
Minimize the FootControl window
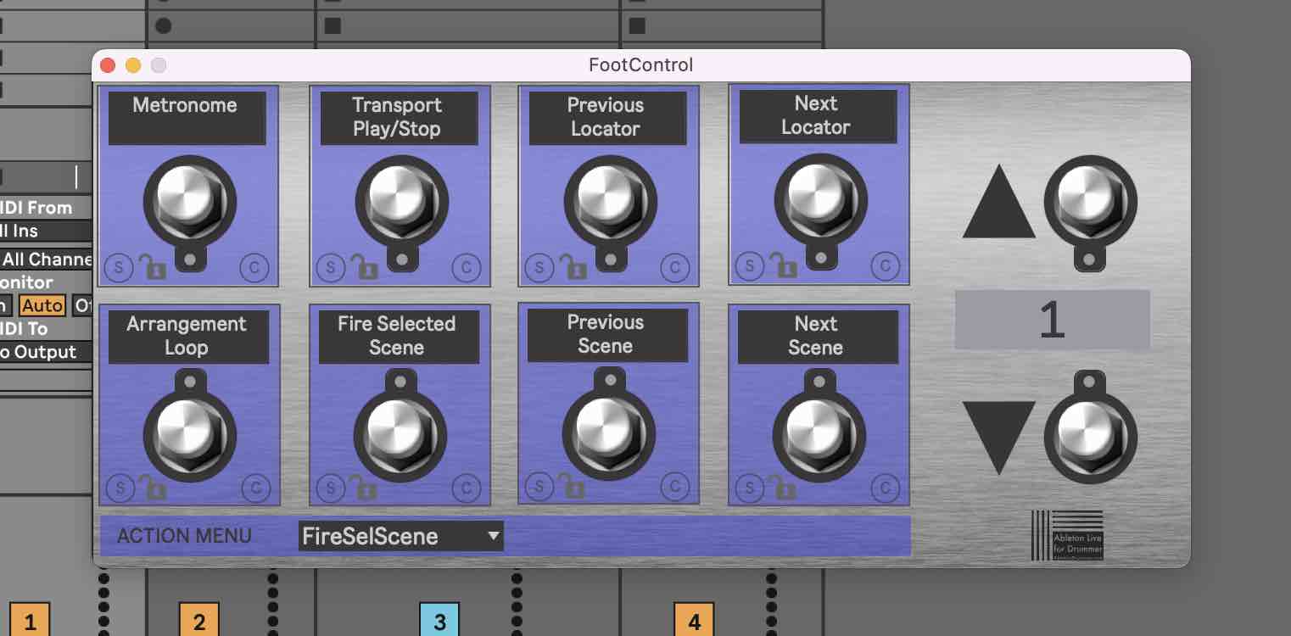(x=133, y=65)
